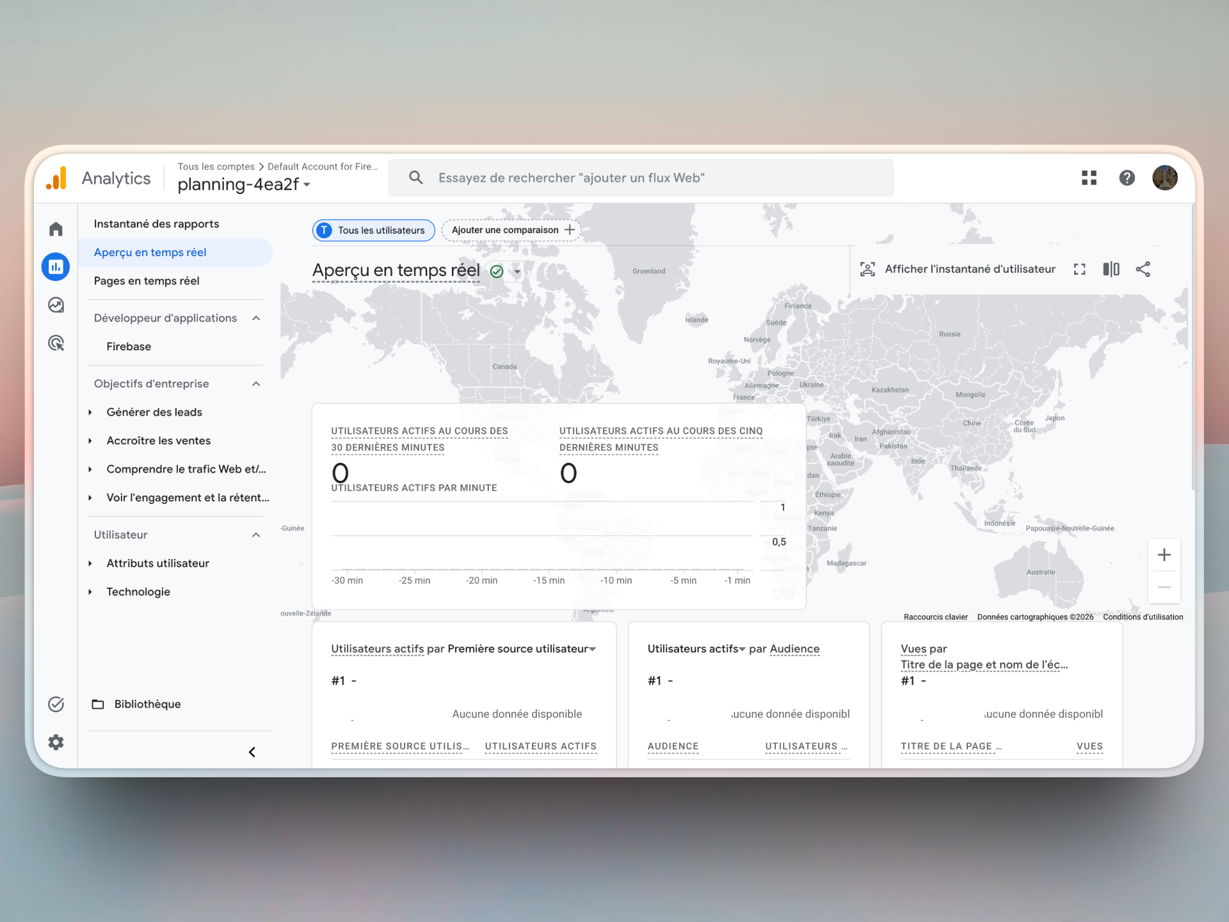Click UTILISATEURS ACTIFS column header
This screenshot has width=1229, height=922.
(540, 747)
